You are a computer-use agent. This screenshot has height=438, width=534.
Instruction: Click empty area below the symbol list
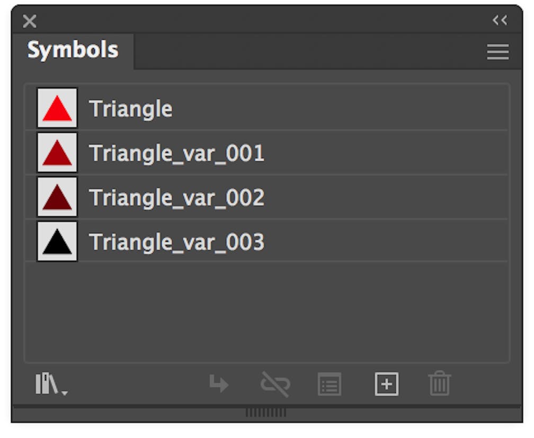click(266, 312)
